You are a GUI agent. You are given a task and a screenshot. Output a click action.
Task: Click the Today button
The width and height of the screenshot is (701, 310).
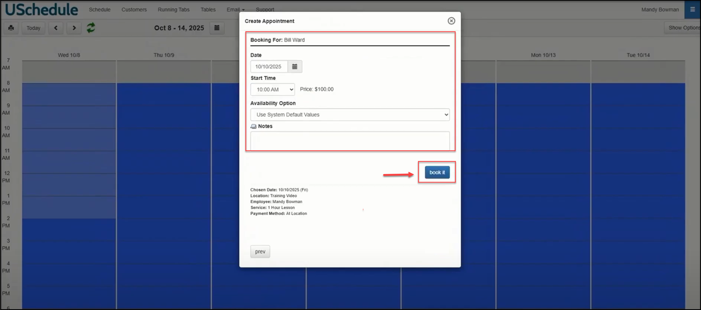point(33,28)
